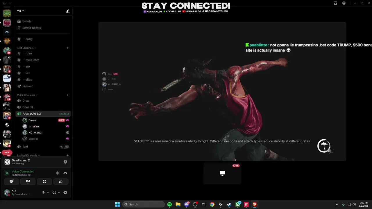Show hidden system tray icons chevron
Screen dimensions: 372x209
(337, 204)
